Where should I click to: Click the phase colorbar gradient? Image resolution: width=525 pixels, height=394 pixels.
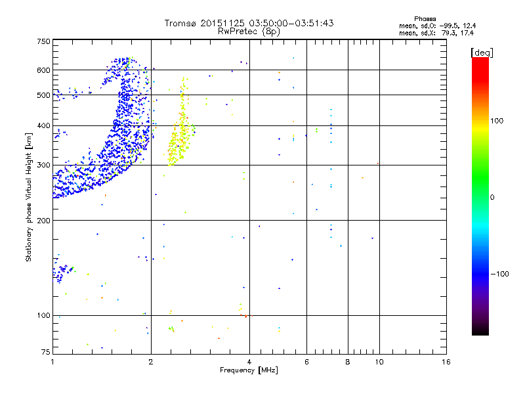click(x=480, y=196)
